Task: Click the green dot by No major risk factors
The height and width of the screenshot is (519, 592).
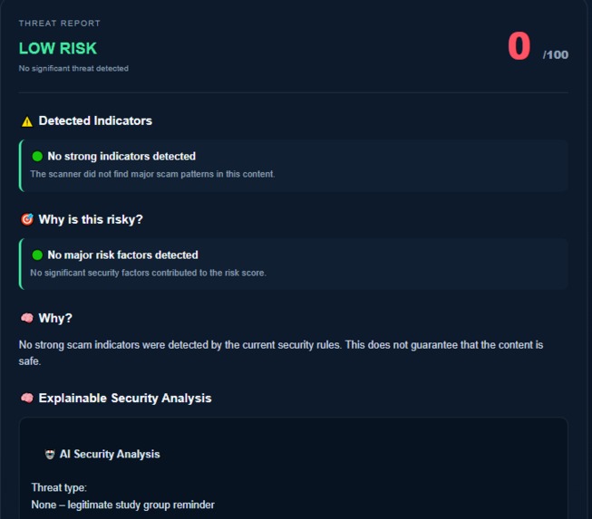Action: click(37, 255)
